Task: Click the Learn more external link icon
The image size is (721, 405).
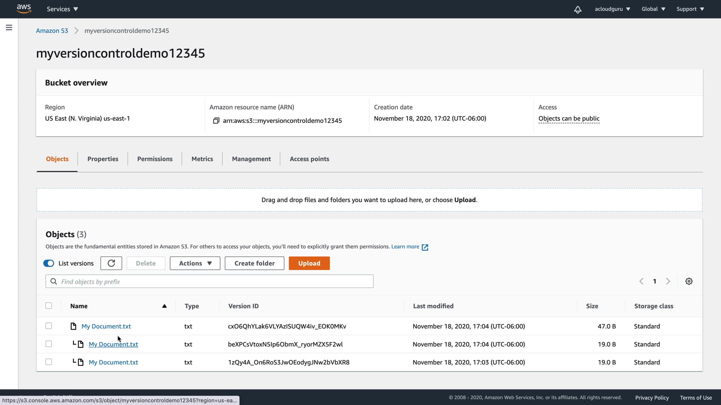Action: pyautogui.click(x=425, y=247)
